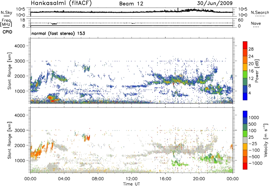Select the 3000 tick on the power panel

(x=20, y=61)
